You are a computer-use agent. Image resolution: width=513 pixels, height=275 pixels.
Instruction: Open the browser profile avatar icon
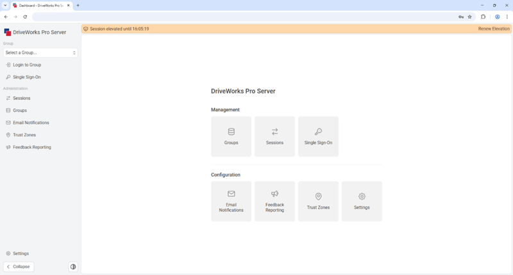pos(498,17)
